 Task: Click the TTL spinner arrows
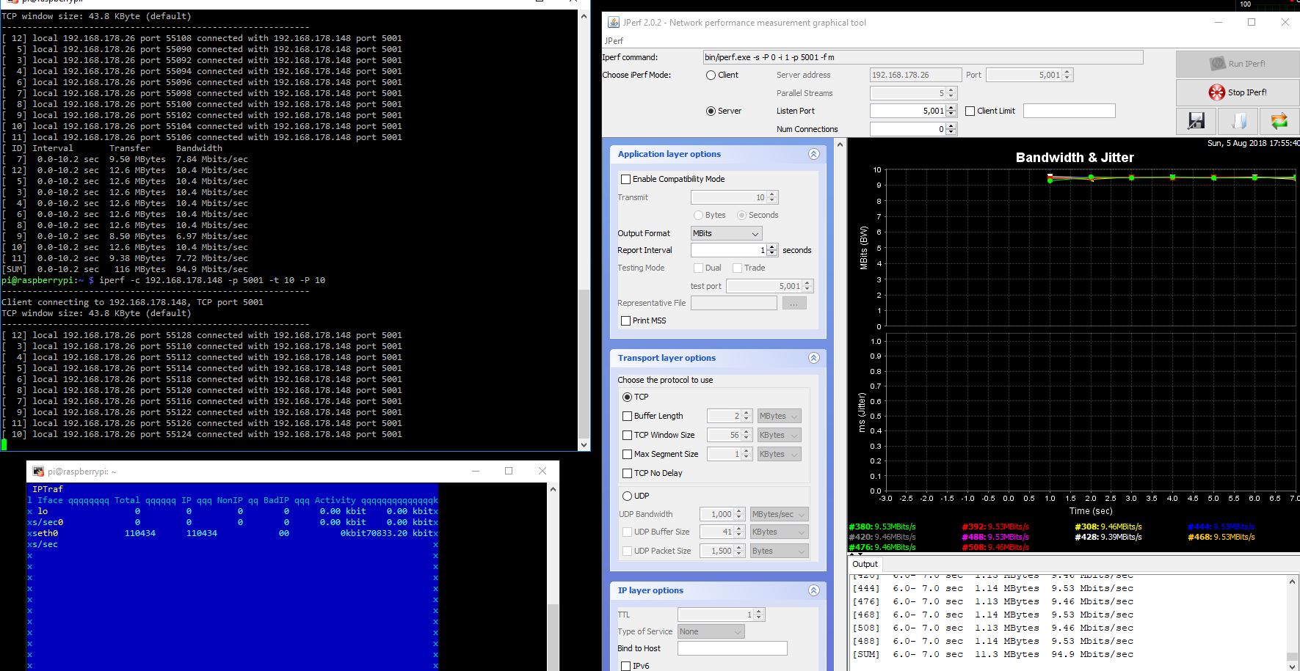pos(759,615)
